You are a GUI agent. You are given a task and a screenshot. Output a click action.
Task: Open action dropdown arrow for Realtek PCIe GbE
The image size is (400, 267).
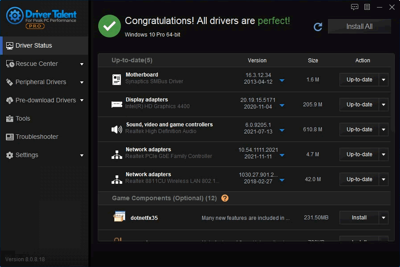(384, 154)
